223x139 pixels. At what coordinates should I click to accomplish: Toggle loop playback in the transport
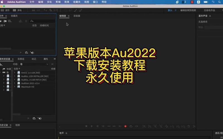click(x=131, y=126)
